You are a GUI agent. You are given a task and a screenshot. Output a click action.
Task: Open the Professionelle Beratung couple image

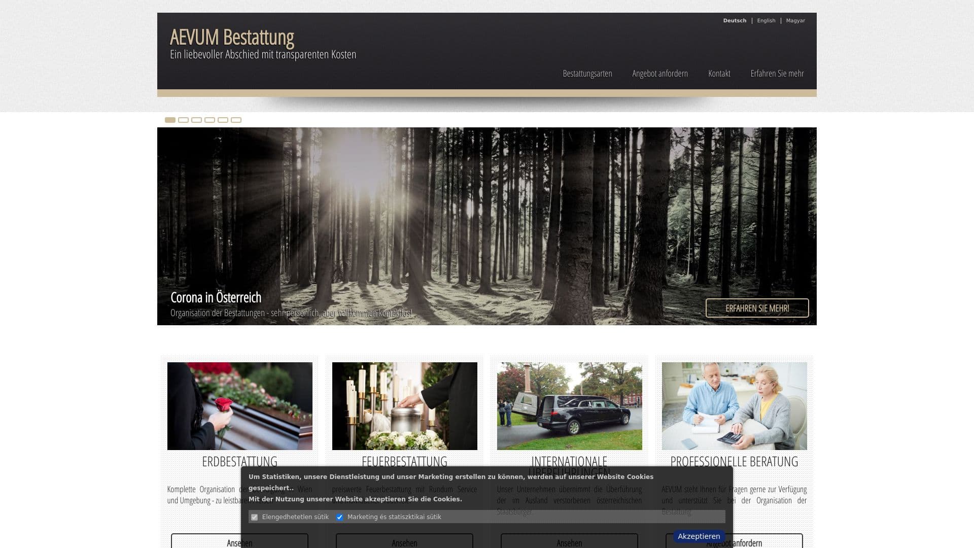tap(734, 406)
